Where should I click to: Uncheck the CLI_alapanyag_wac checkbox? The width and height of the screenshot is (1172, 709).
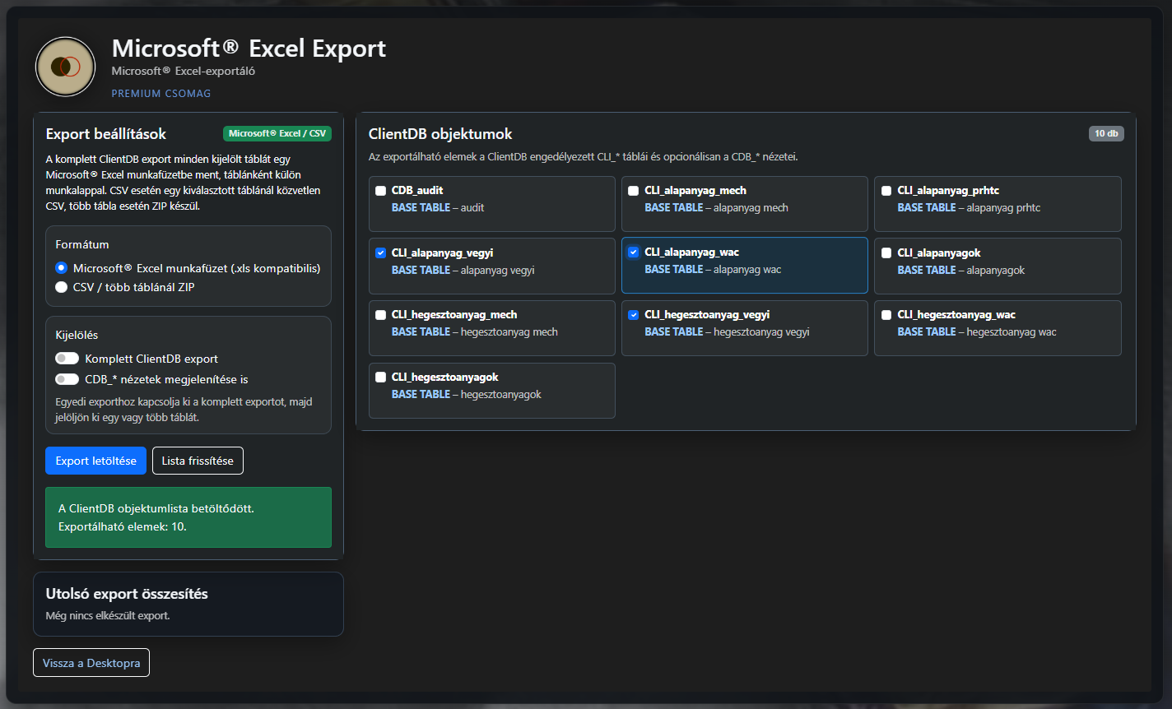pos(633,253)
